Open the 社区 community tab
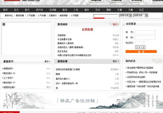Screen dimensions: 163x113 coord(141,10)
